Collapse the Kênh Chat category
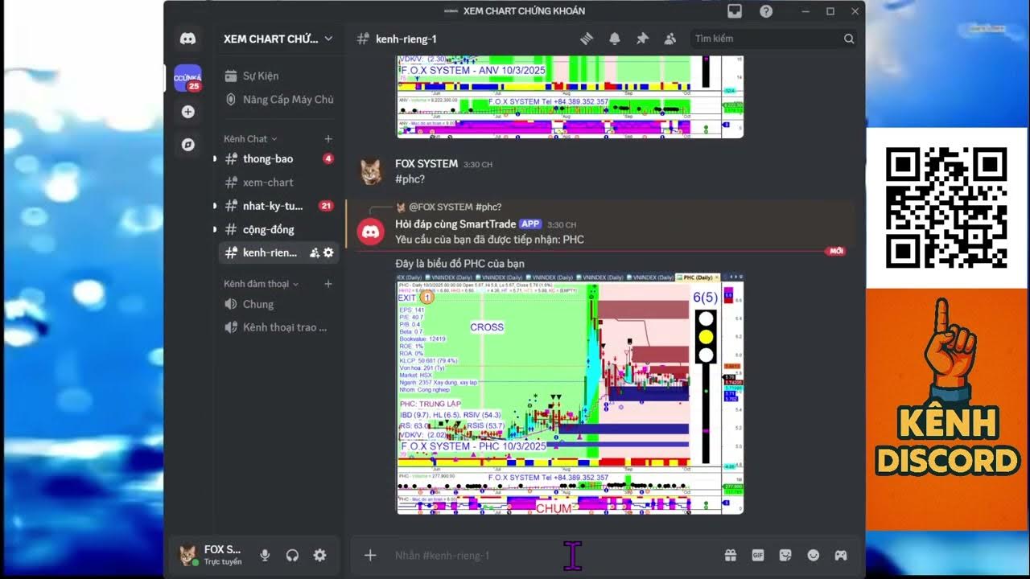Image resolution: width=1030 pixels, height=579 pixels. [x=250, y=139]
